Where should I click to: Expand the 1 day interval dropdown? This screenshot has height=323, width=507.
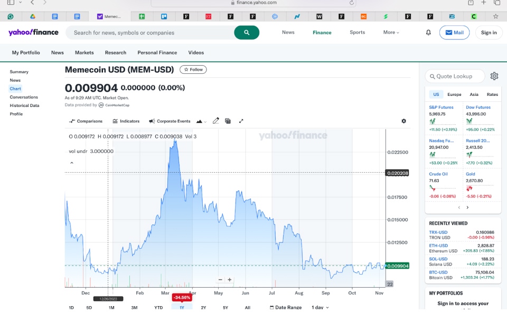[320, 308]
